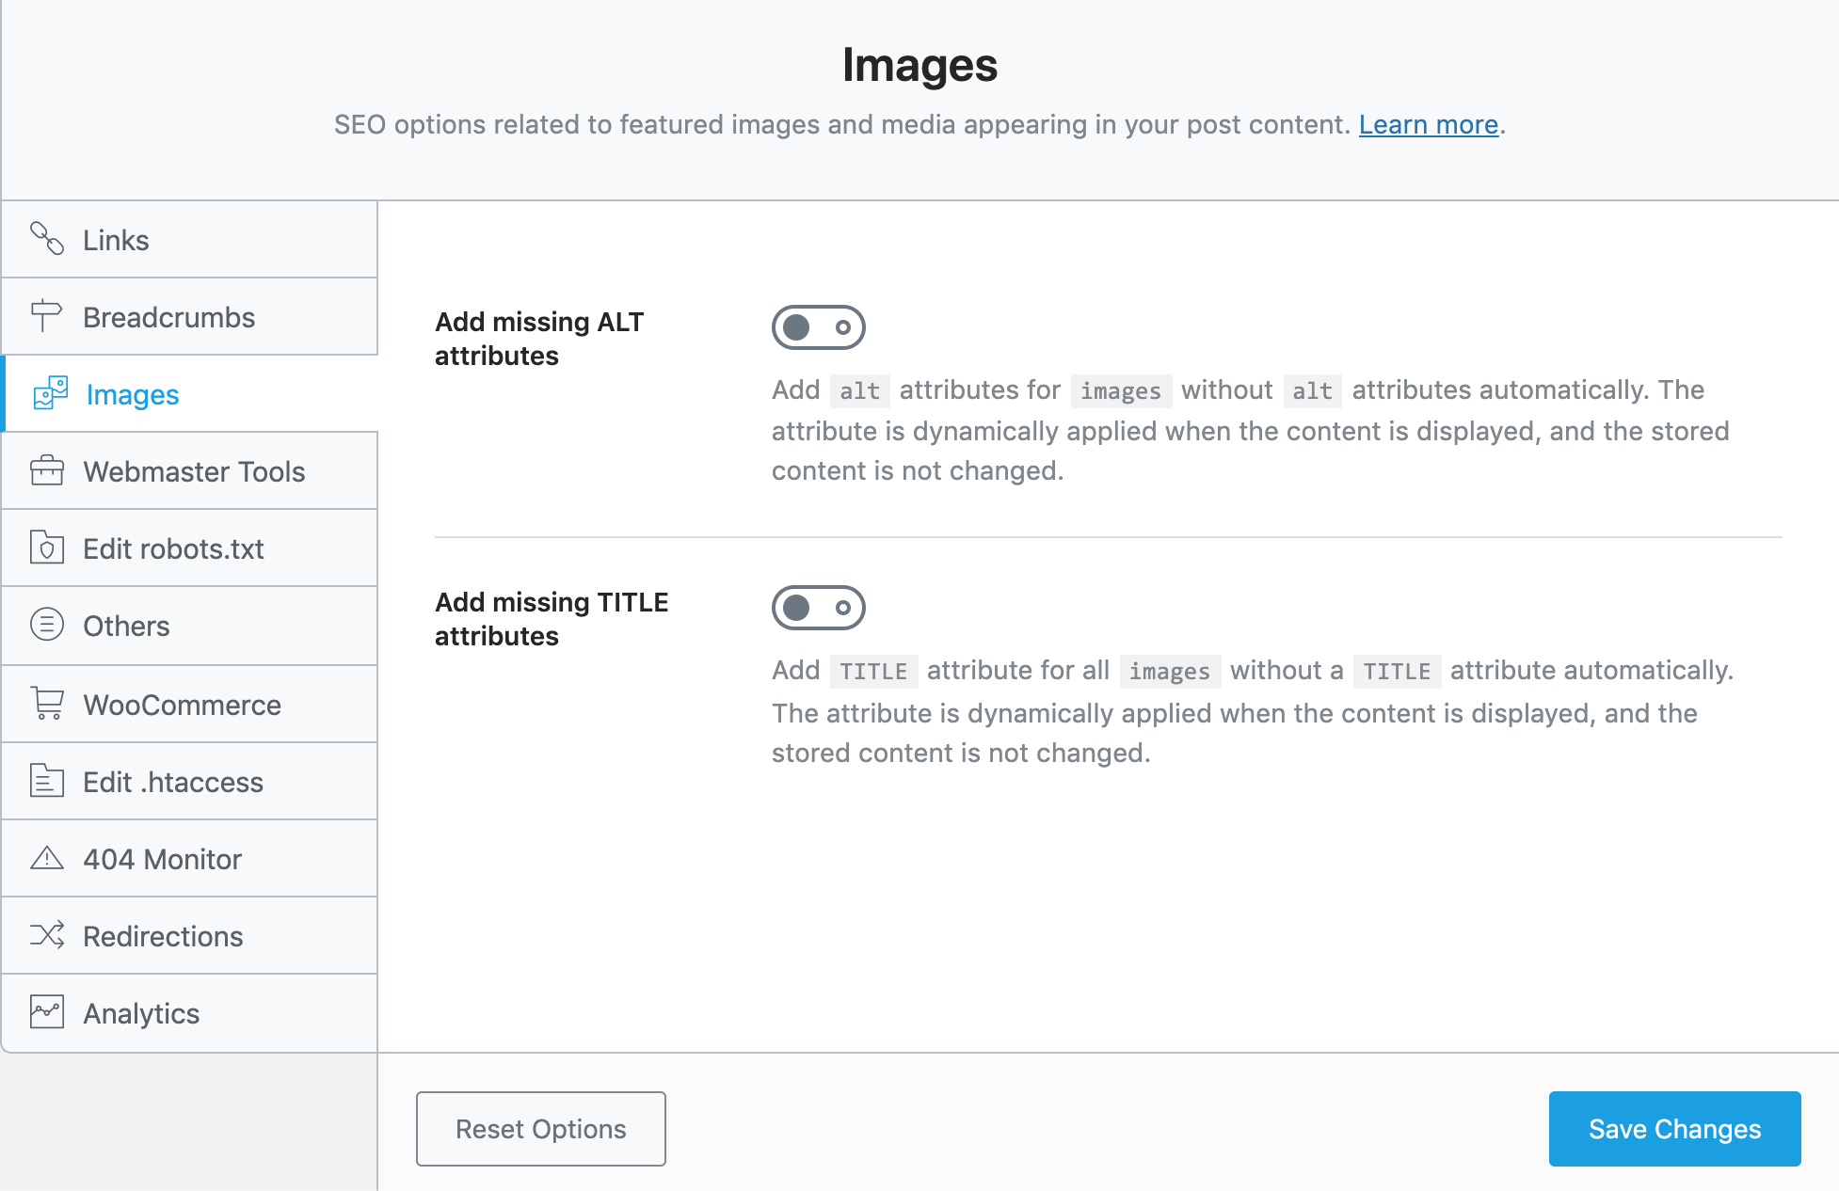Click the WooCommerce cart icon
This screenshot has height=1191, width=1839.
[47, 704]
